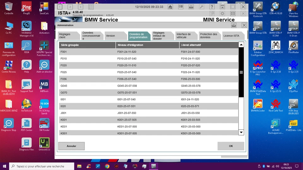Switch to the Licence ISTA tab
303x170 pixels.
click(x=233, y=36)
